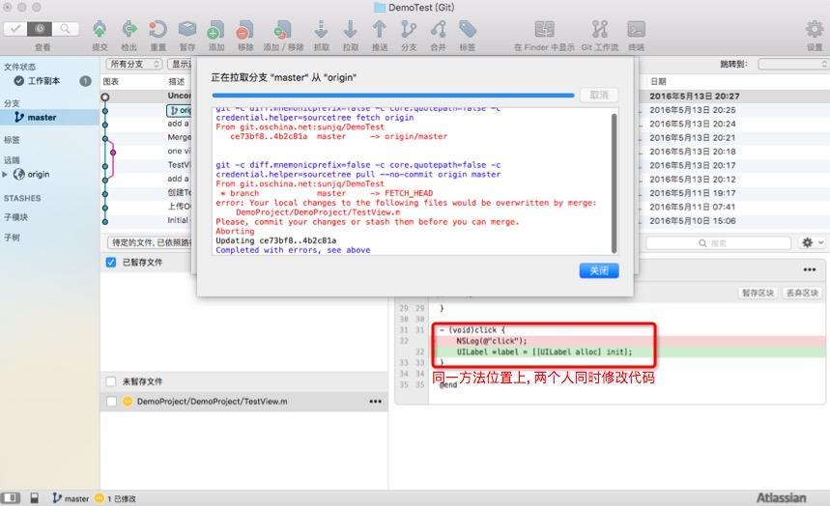Open the All Branches (所有分支) dropdown

click(x=134, y=64)
